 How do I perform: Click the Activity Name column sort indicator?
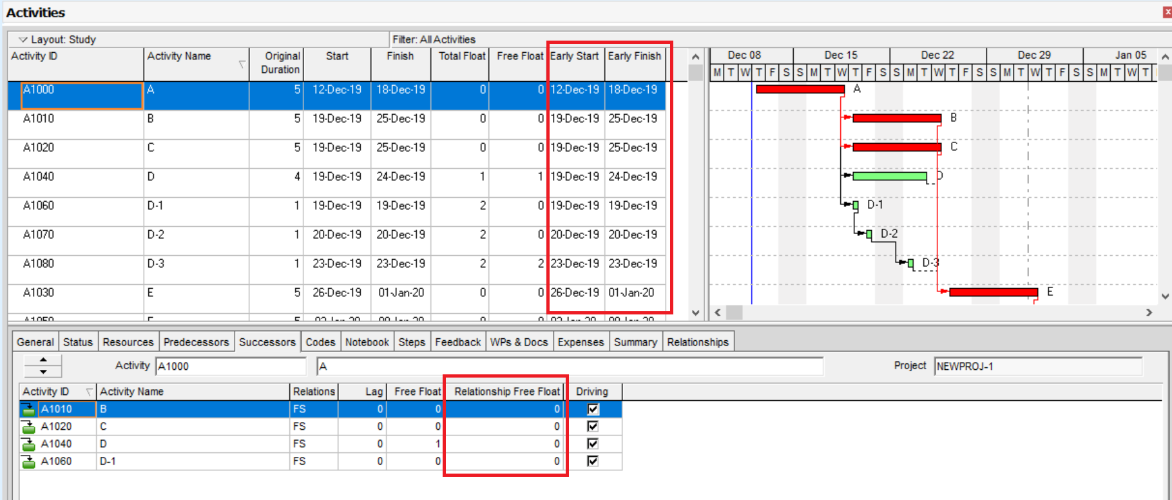[x=242, y=64]
